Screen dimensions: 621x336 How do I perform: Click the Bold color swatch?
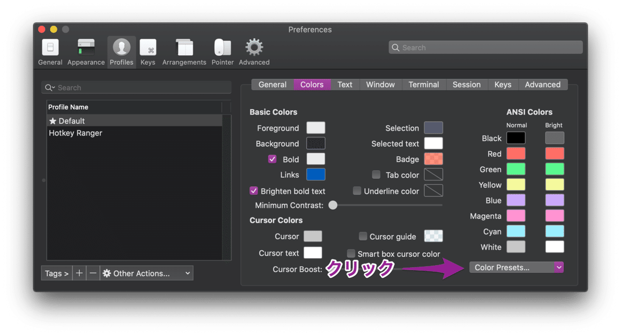tap(316, 159)
